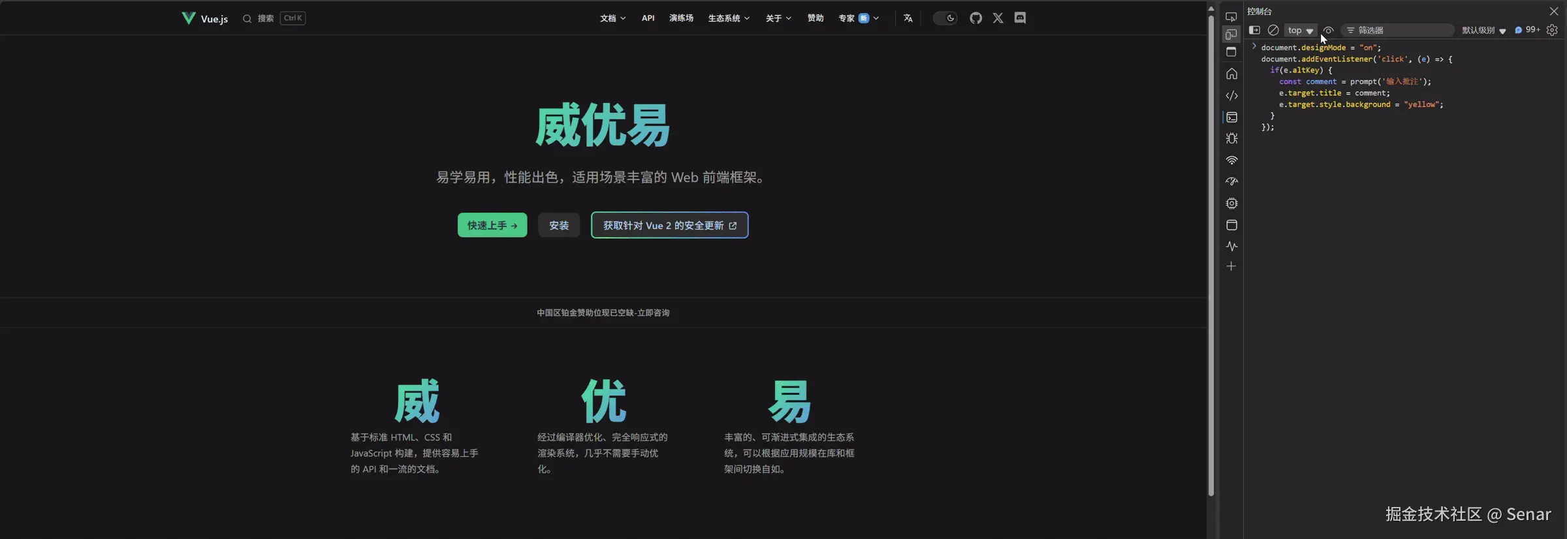Click the 获取针对 Vue 2 的安全更新 button
1567x539 pixels.
click(669, 225)
